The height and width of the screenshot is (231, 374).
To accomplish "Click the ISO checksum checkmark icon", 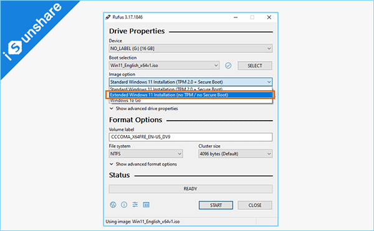I will point(228,65).
